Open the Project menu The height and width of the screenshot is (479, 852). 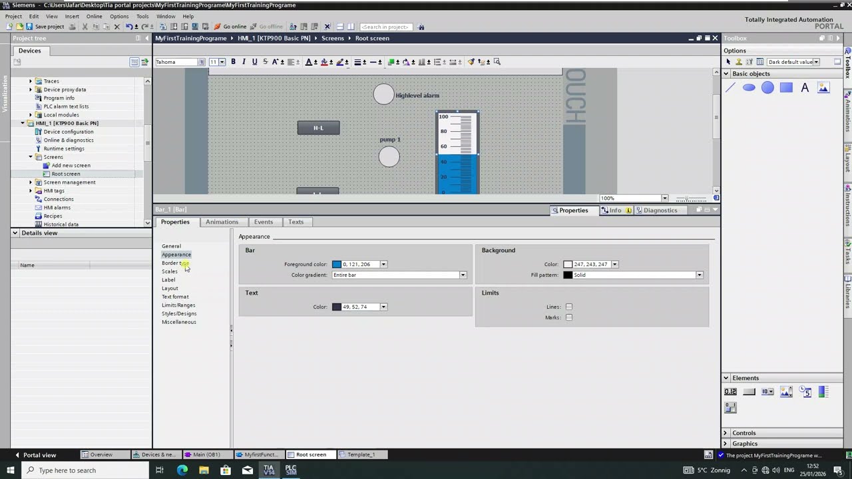coord(13,16)
